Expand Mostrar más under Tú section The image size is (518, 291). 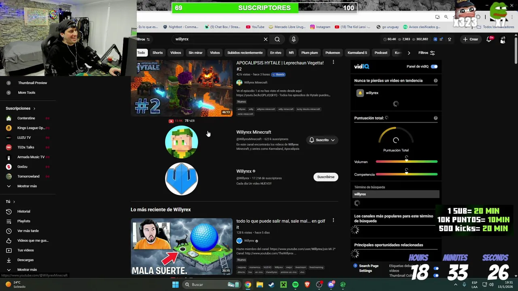[28, 270]
